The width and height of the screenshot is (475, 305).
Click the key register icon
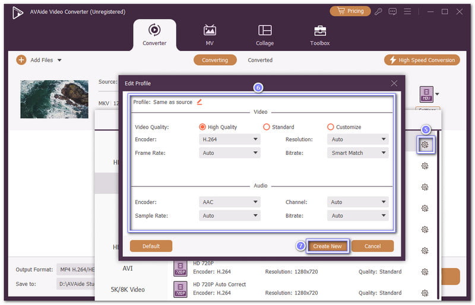378,11
